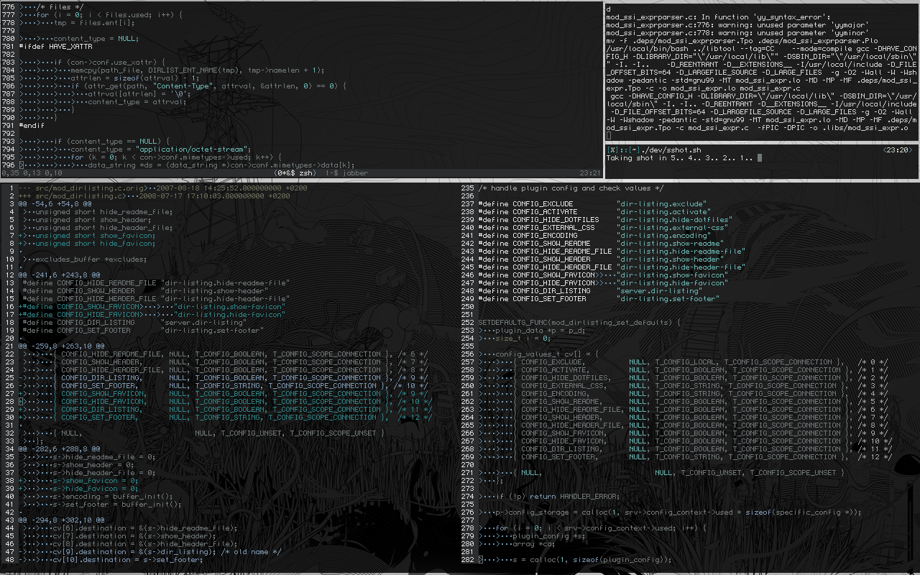Click "config_values_t cv[] = {" line
This screenshot has height=575, width=920.
[x=548, y=354]
